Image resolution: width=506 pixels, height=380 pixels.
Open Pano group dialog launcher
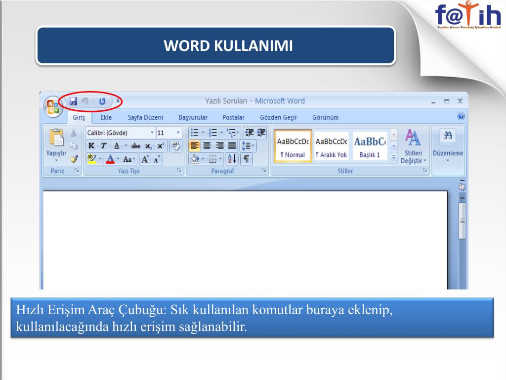(77, 170)
